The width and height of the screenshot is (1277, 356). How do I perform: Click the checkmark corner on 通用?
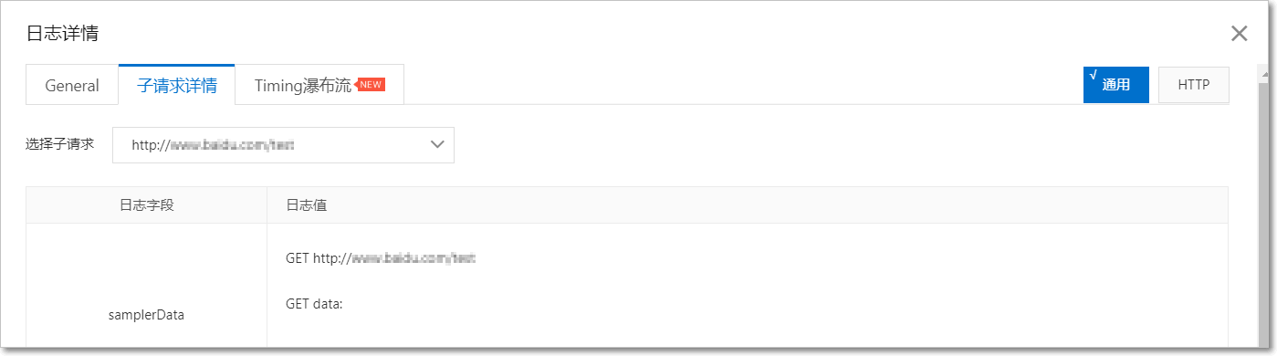pos(1093,75)
